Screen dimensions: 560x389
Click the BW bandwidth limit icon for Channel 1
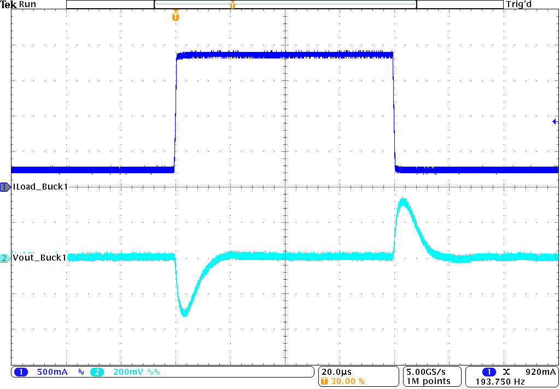point(81,372)
